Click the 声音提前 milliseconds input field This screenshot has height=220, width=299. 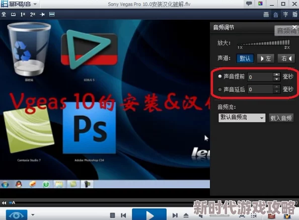coord(260,77)
